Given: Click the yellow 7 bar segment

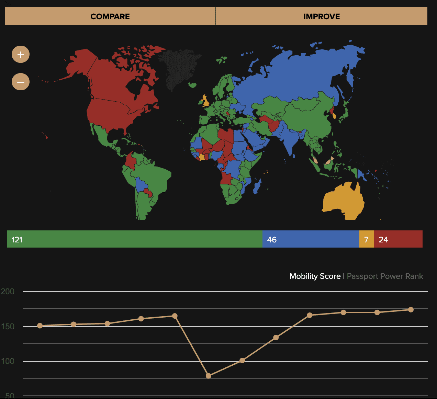Looking at the screenshot, I should coord(366,239).
